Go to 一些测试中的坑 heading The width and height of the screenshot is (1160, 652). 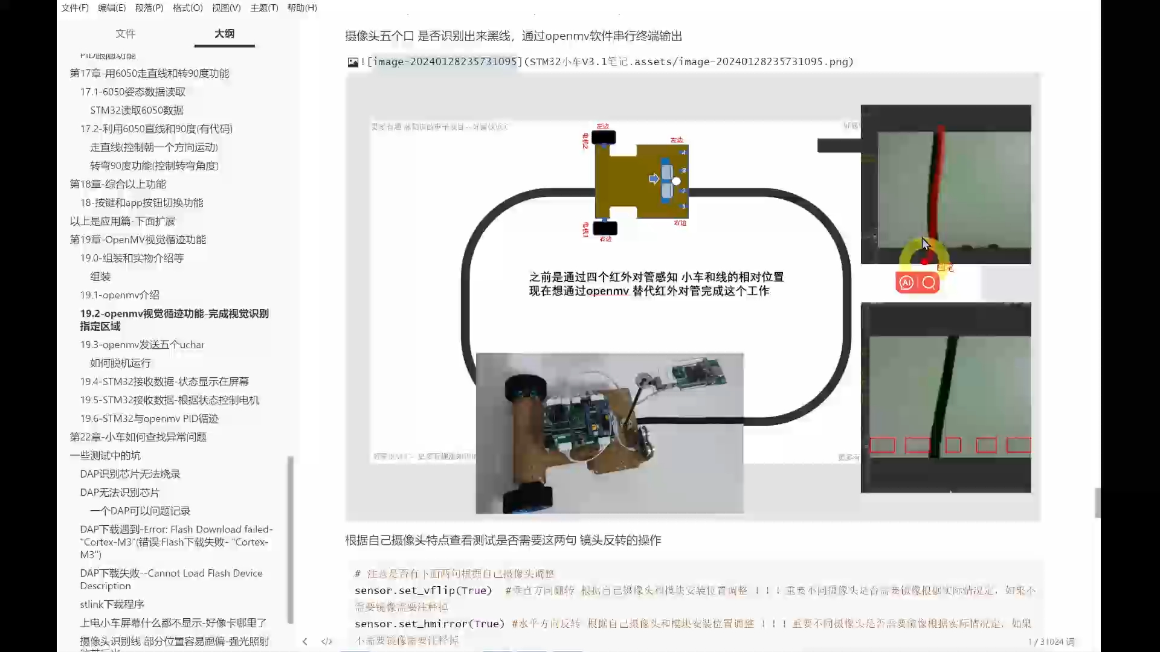tap(106, 456)
